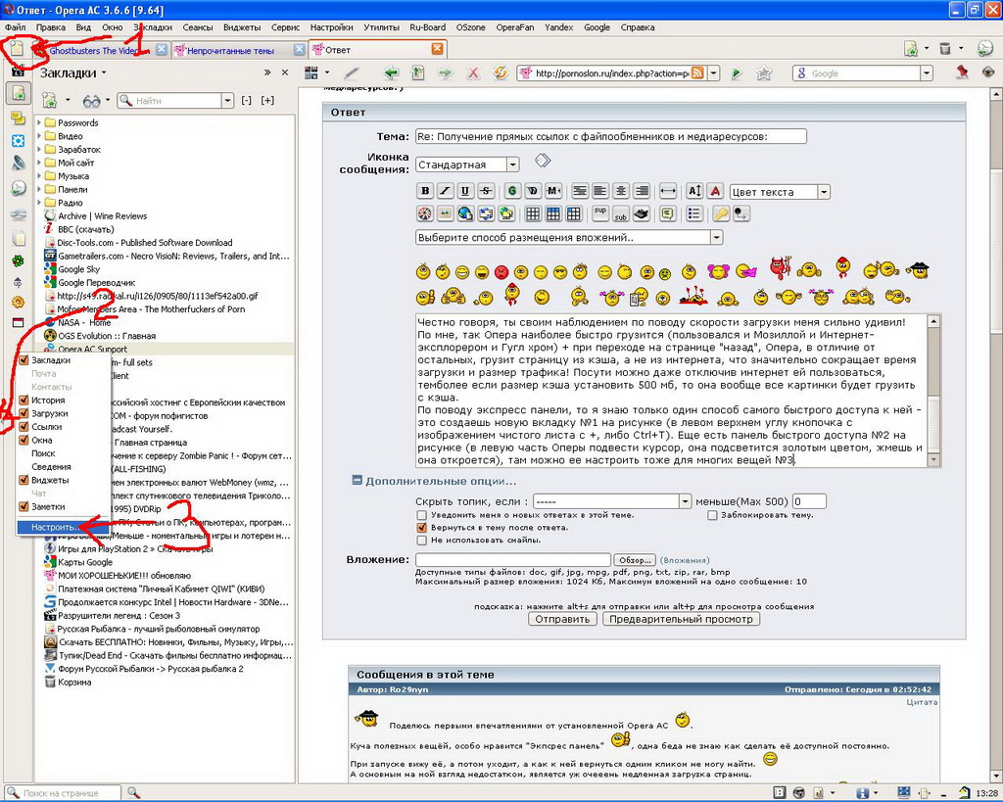
Task: Change font size with the A↕ button
Action: click(694, 191)
